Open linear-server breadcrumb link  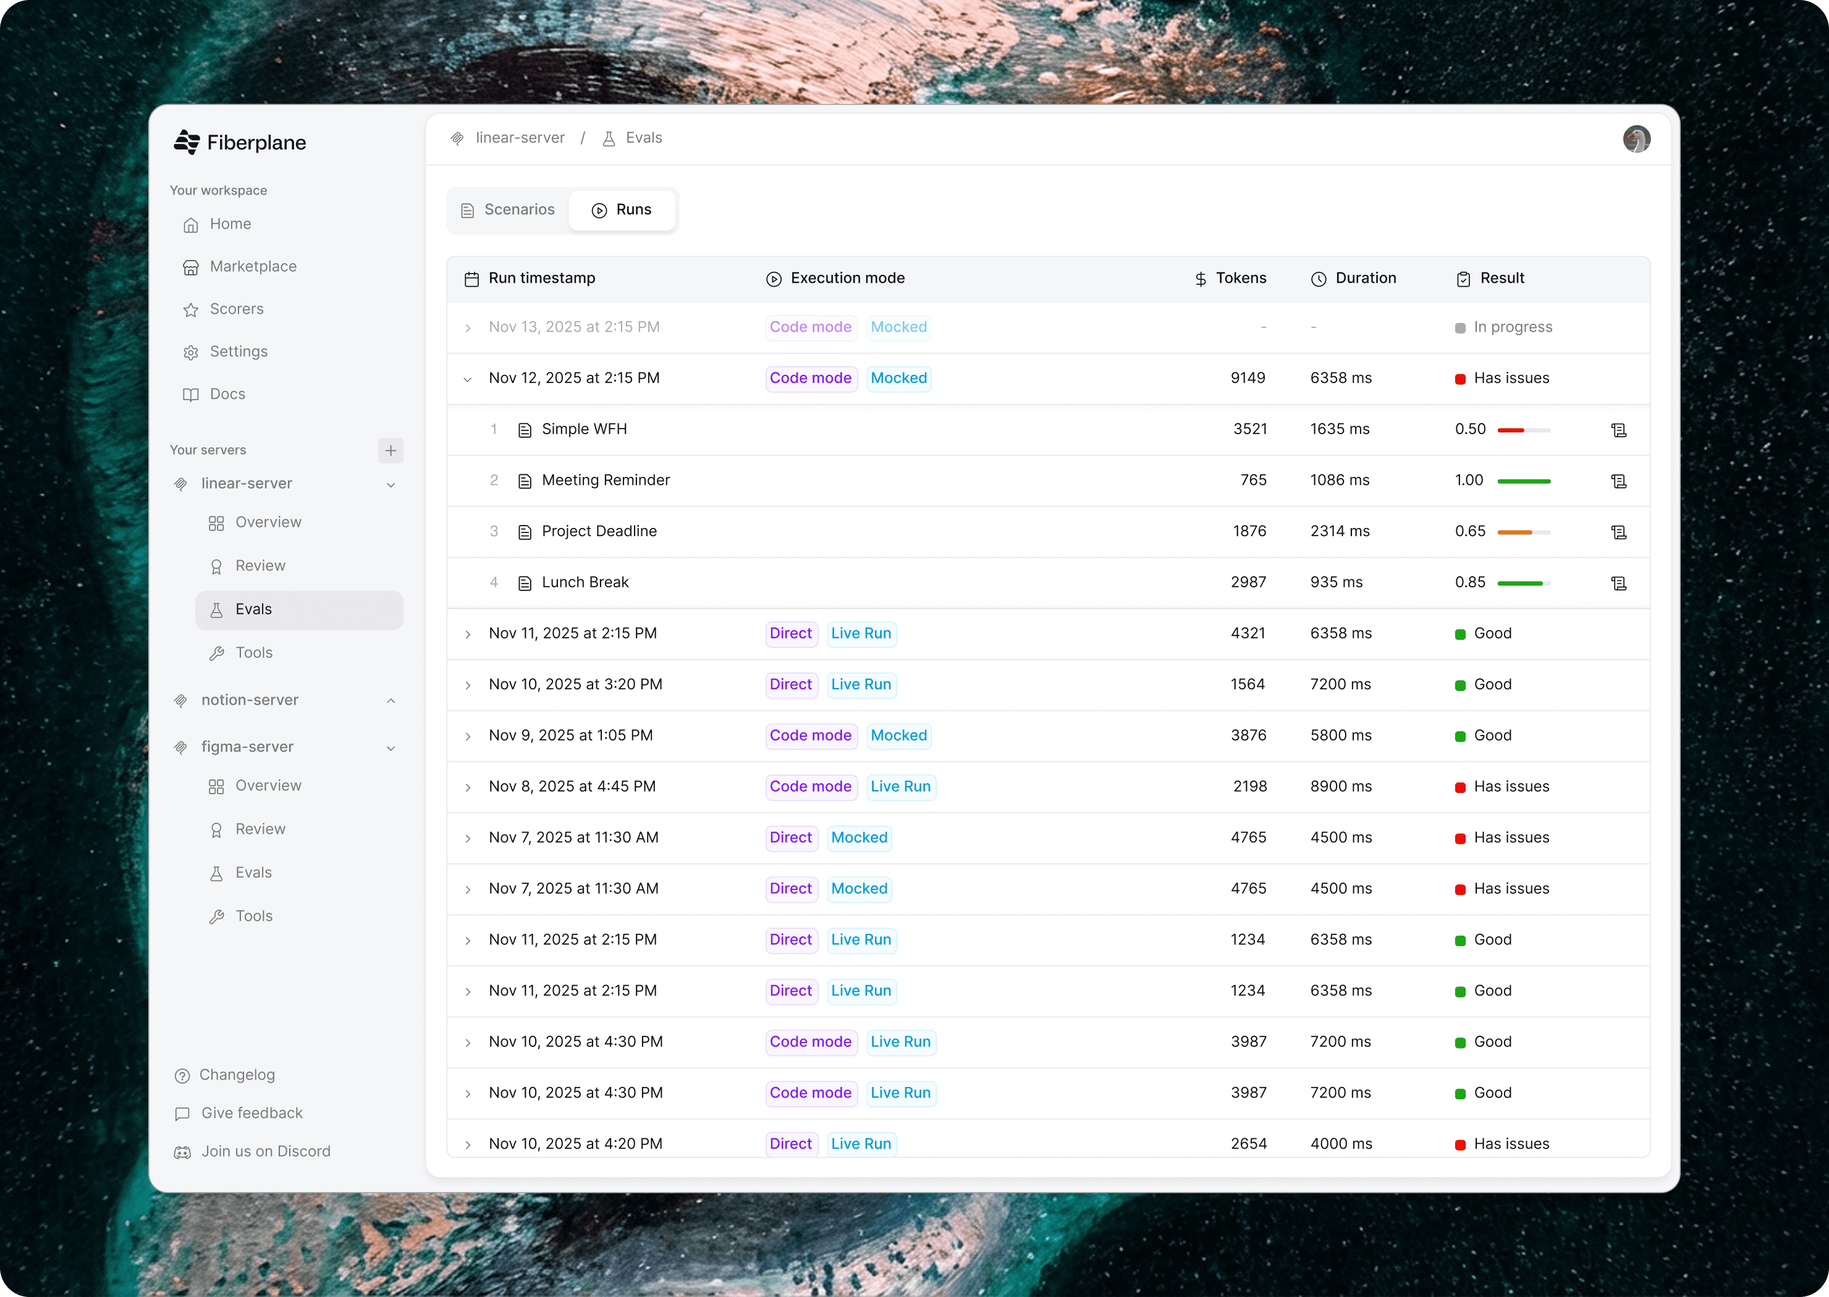[x=520, y=138]
